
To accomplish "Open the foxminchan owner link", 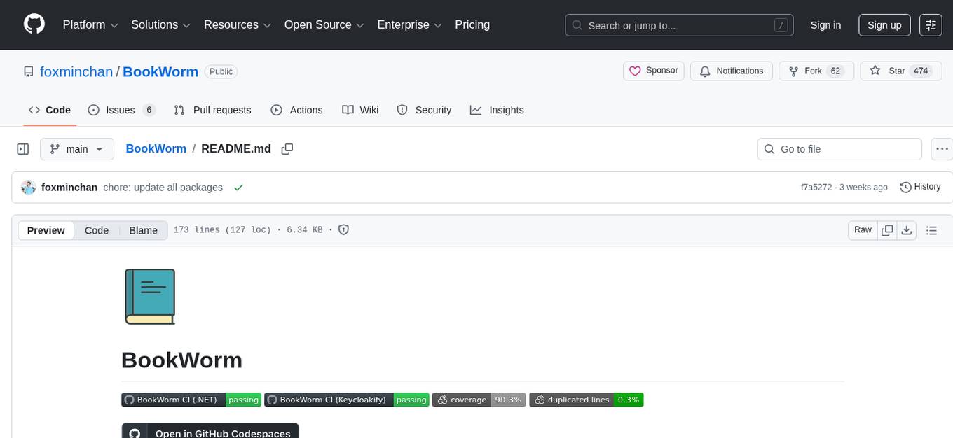I will tap(76, 71).
